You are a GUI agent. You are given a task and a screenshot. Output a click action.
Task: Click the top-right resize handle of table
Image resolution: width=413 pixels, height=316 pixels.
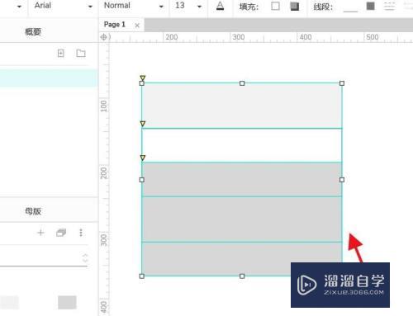tap(342, 83)
